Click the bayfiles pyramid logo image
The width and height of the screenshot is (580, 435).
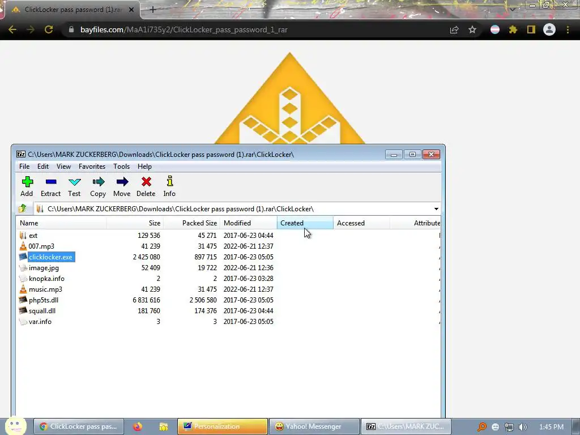coord(289,98)
